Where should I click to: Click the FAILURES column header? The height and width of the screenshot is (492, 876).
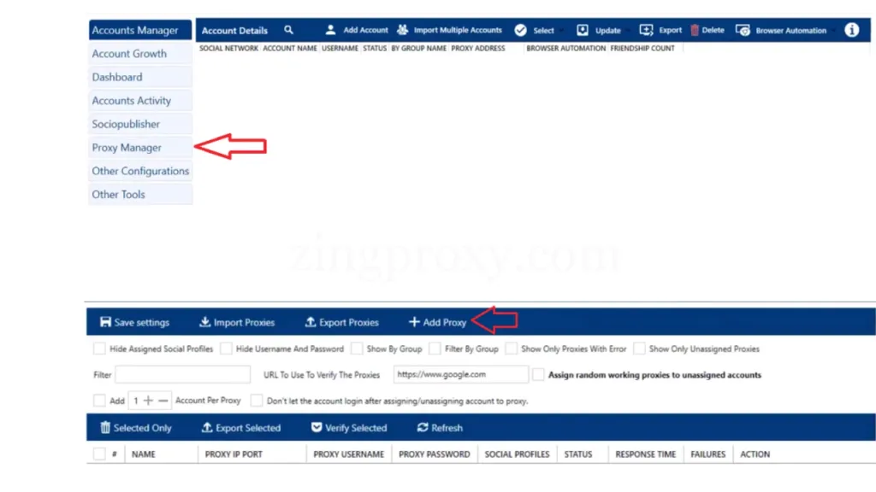point(707,454)
